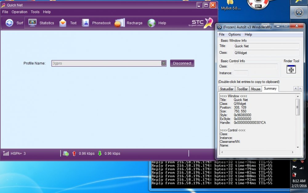Open the Text messages envelope icon

pos(63,23)
